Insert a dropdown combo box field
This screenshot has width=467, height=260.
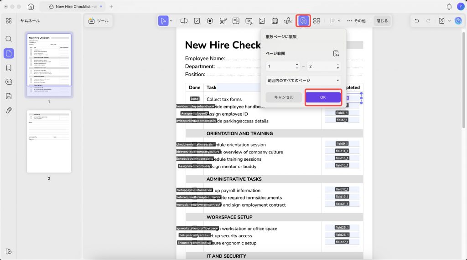tap(223, 21)
